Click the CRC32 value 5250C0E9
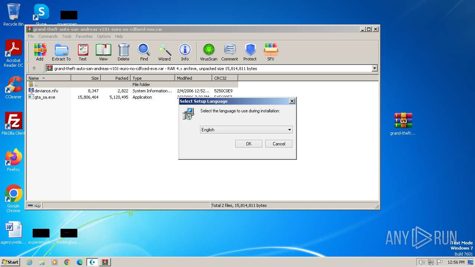 [x=223, y=91]
